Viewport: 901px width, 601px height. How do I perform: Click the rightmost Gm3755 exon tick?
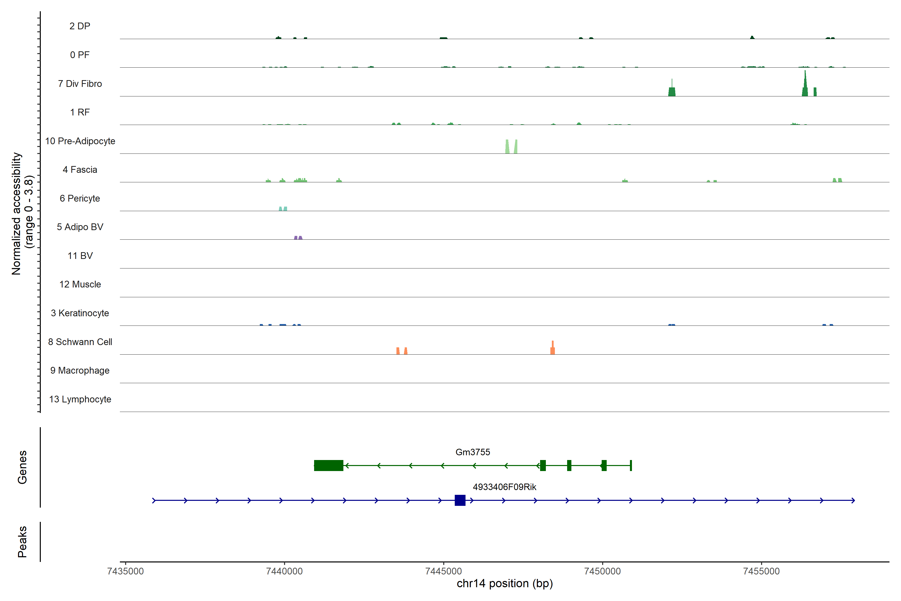[630, 465]
